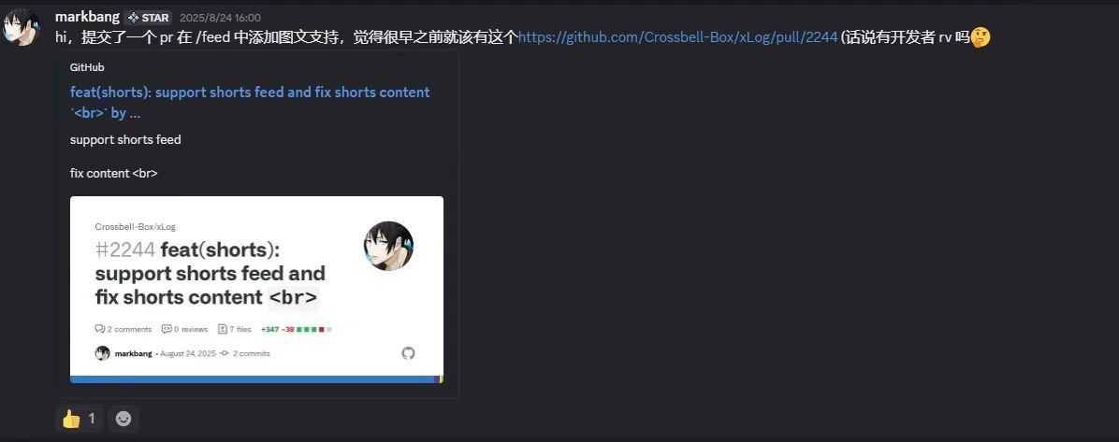The image size is (1119, 442).
Task: Click the STAR role badge icon
Action: click(x=133, y=18)
